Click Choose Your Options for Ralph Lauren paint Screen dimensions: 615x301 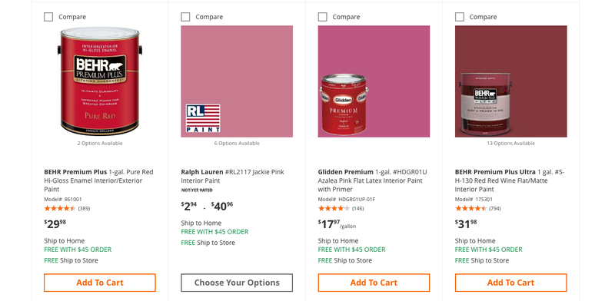[x=237, y=283]
